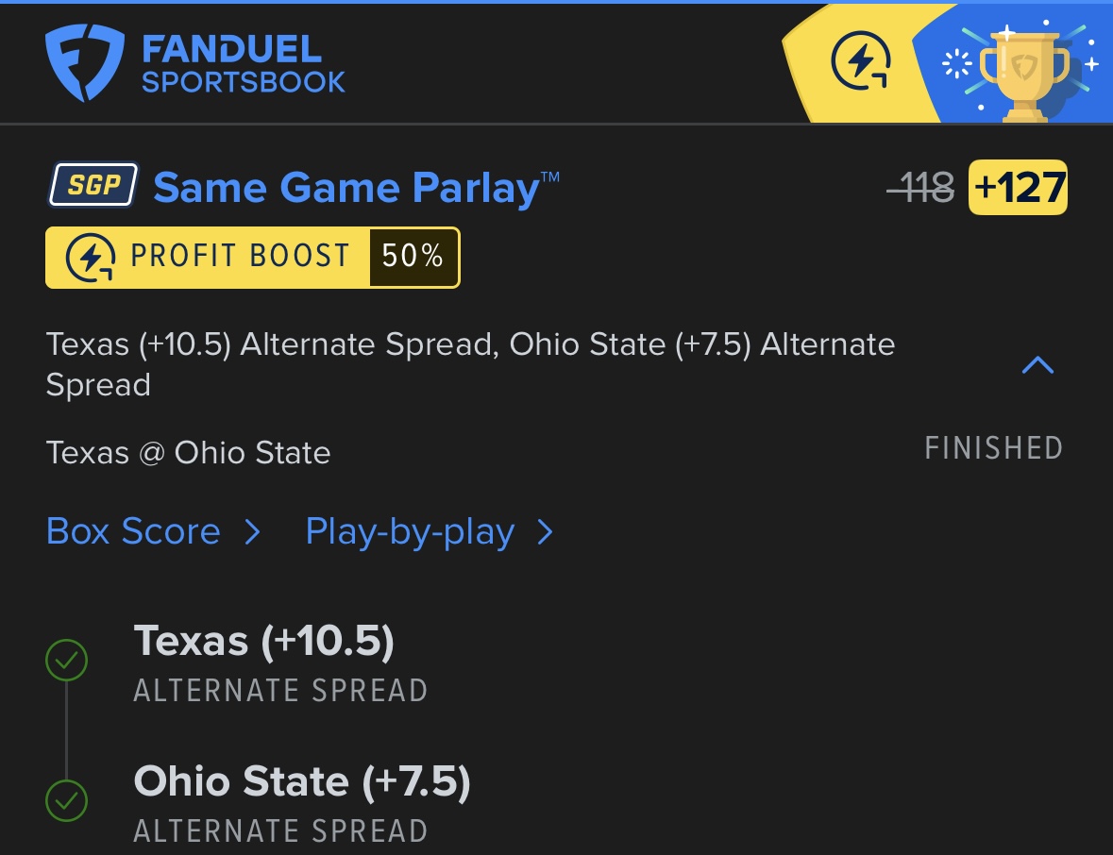Click the arrow after Play-by-play
1113x855 pixels.
click(x=545, y=532)
